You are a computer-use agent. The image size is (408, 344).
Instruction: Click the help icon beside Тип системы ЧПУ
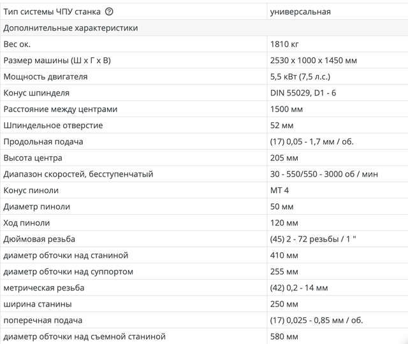tap(110, 11)
